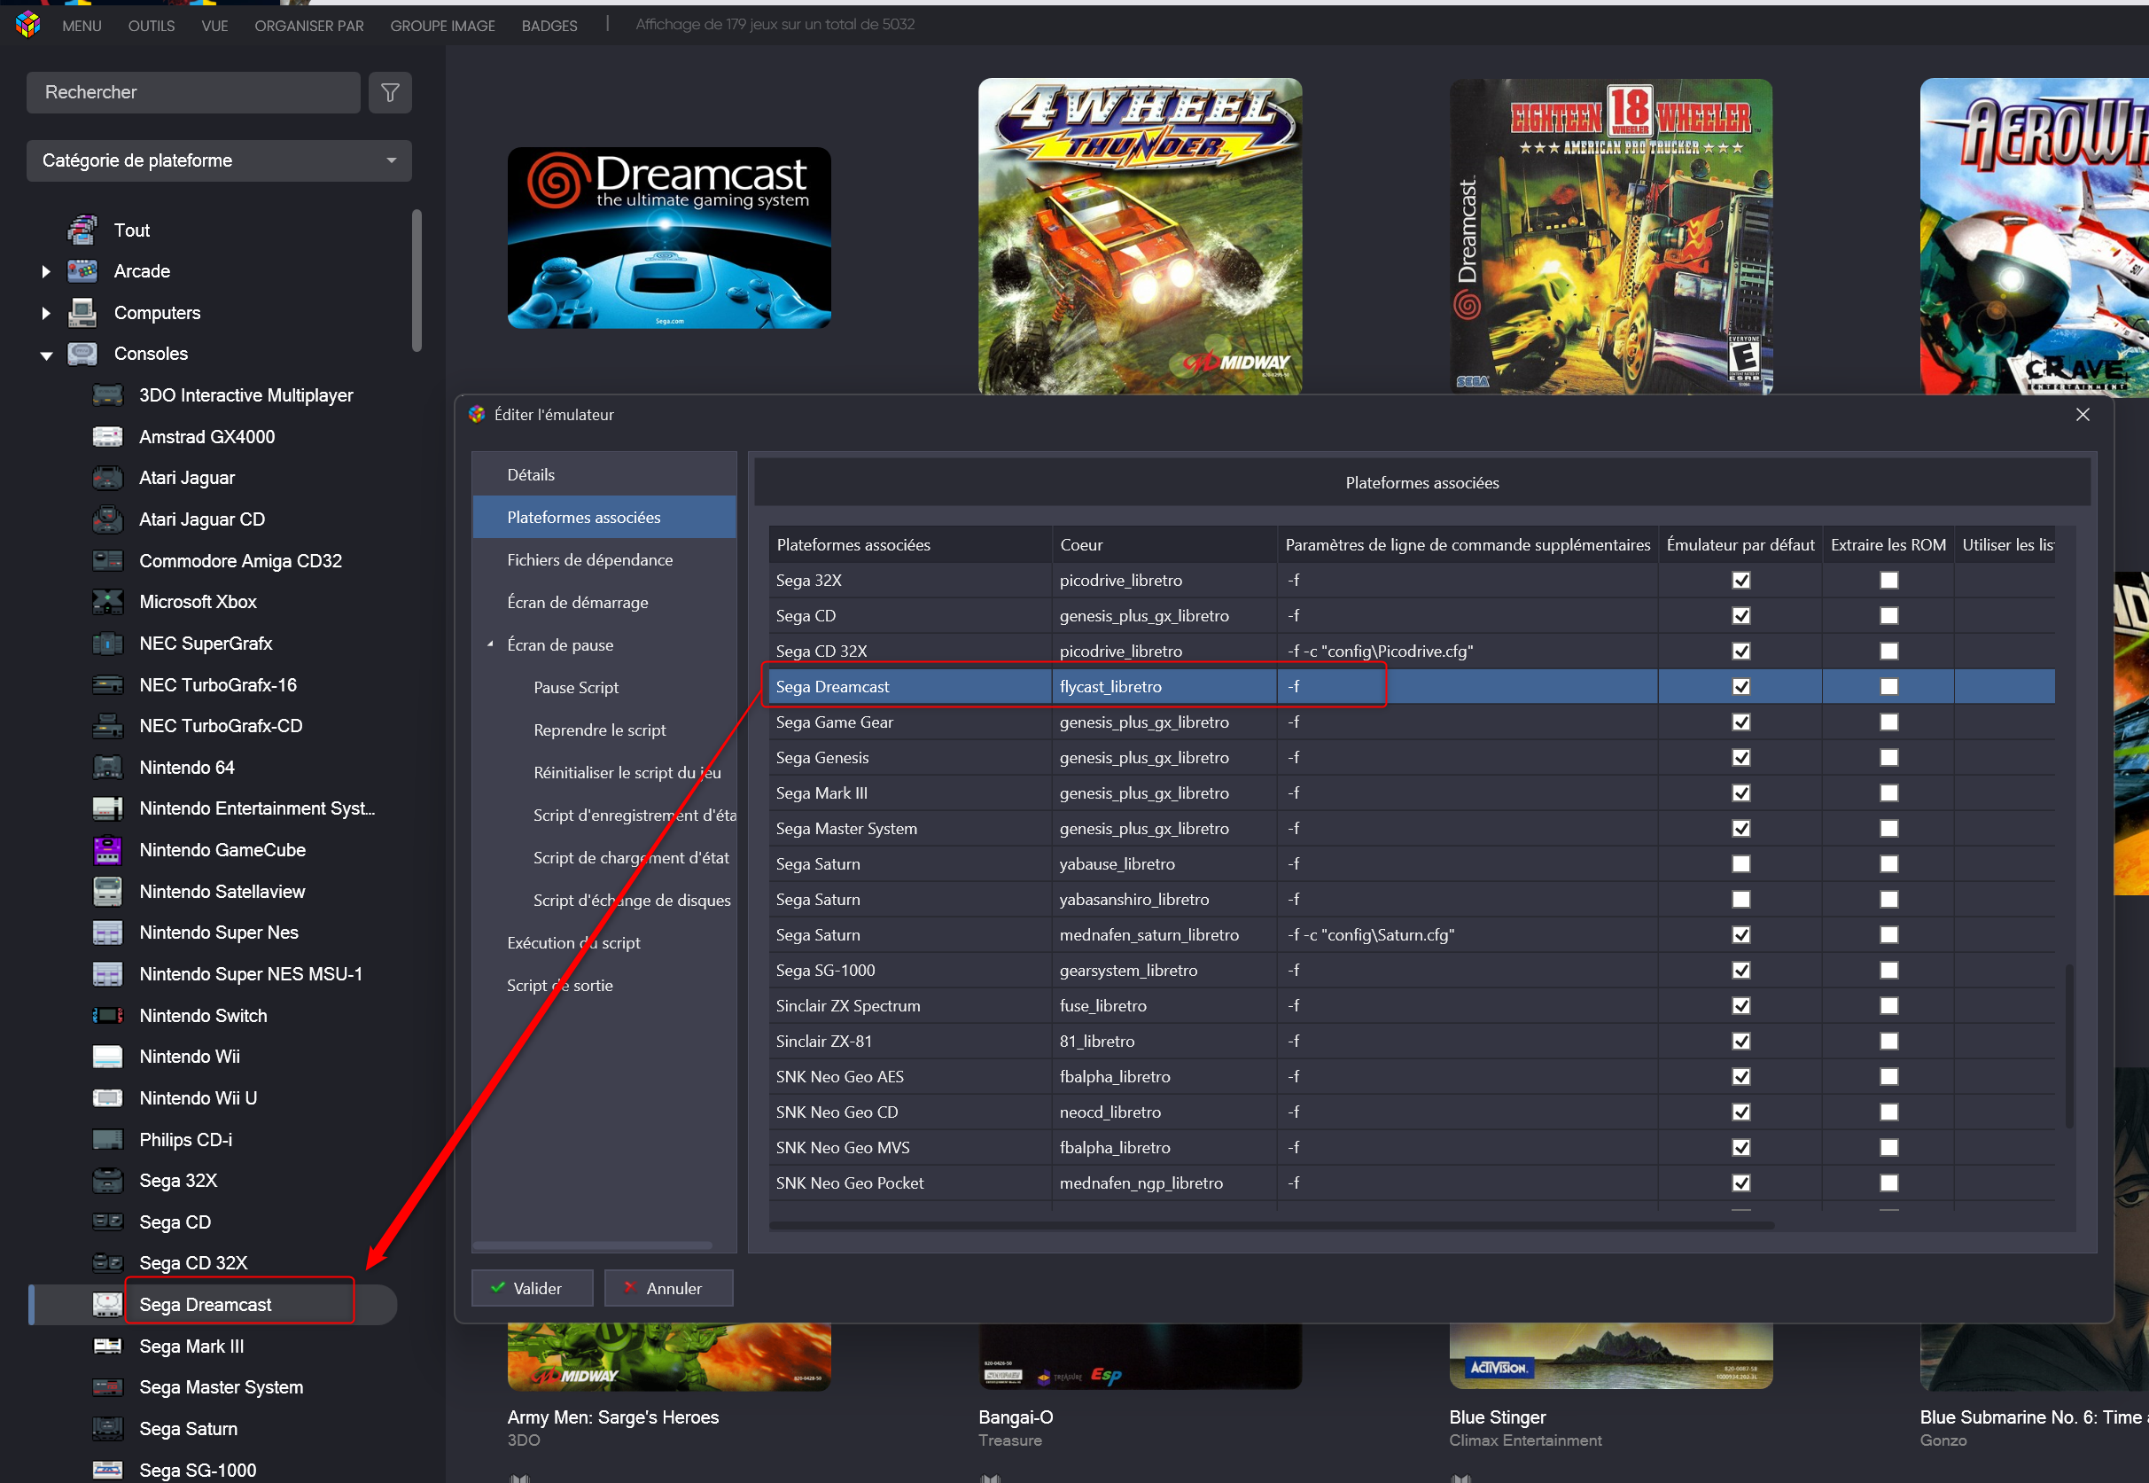Select Sega SG-1000 sidebar icon
Screen dimensions: 2149x1483
108,1469
